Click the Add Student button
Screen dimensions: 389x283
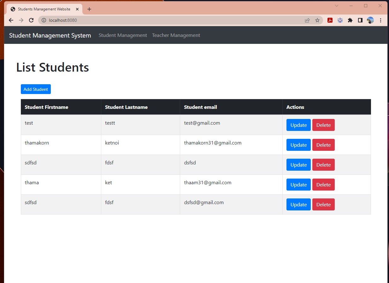(x=36, y=89)
